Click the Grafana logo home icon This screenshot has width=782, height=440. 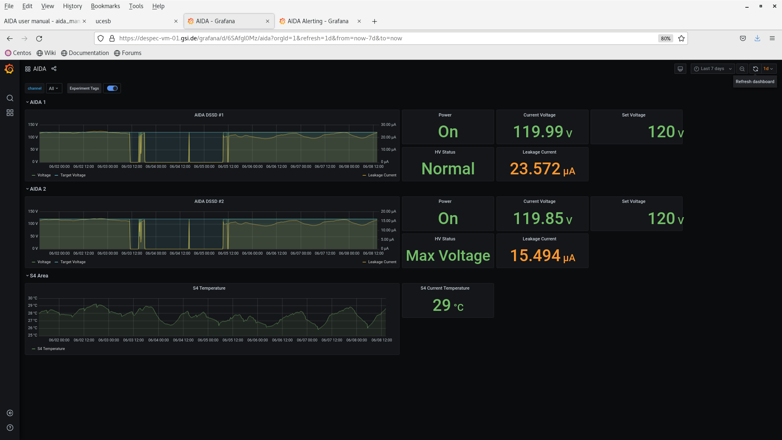click(9, 69)
